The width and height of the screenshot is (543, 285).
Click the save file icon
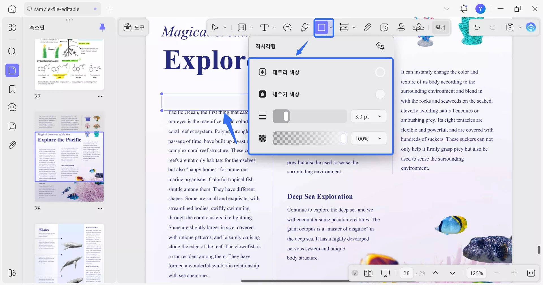coord(510,27)
